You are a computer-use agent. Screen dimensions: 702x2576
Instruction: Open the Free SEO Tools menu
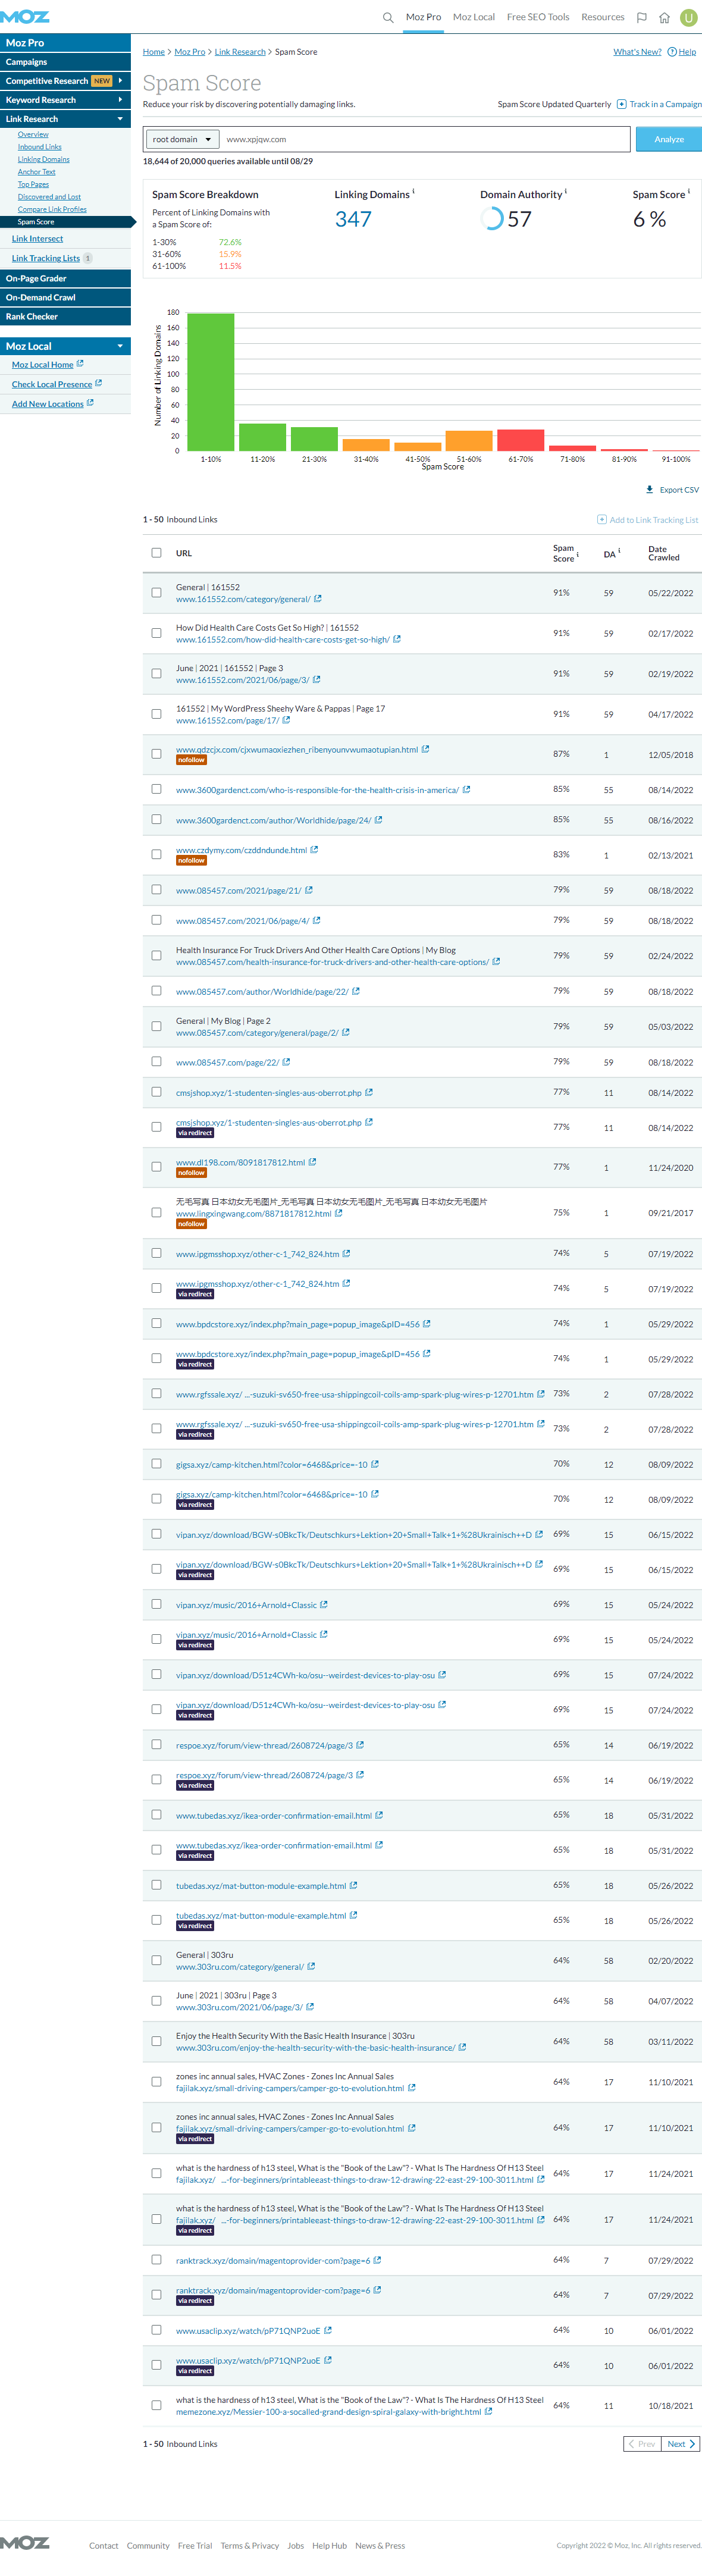pyautogui.click(x=537, y=17)
